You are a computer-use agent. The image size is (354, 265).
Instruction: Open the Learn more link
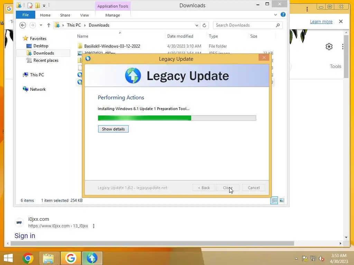click(x=321, y=22)
